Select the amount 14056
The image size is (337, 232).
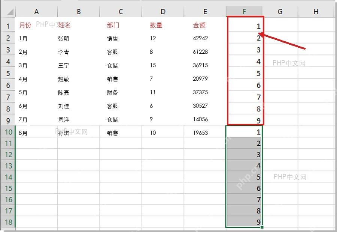click(200, 119)
